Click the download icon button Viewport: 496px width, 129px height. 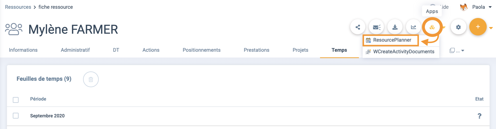pos(395,27)
